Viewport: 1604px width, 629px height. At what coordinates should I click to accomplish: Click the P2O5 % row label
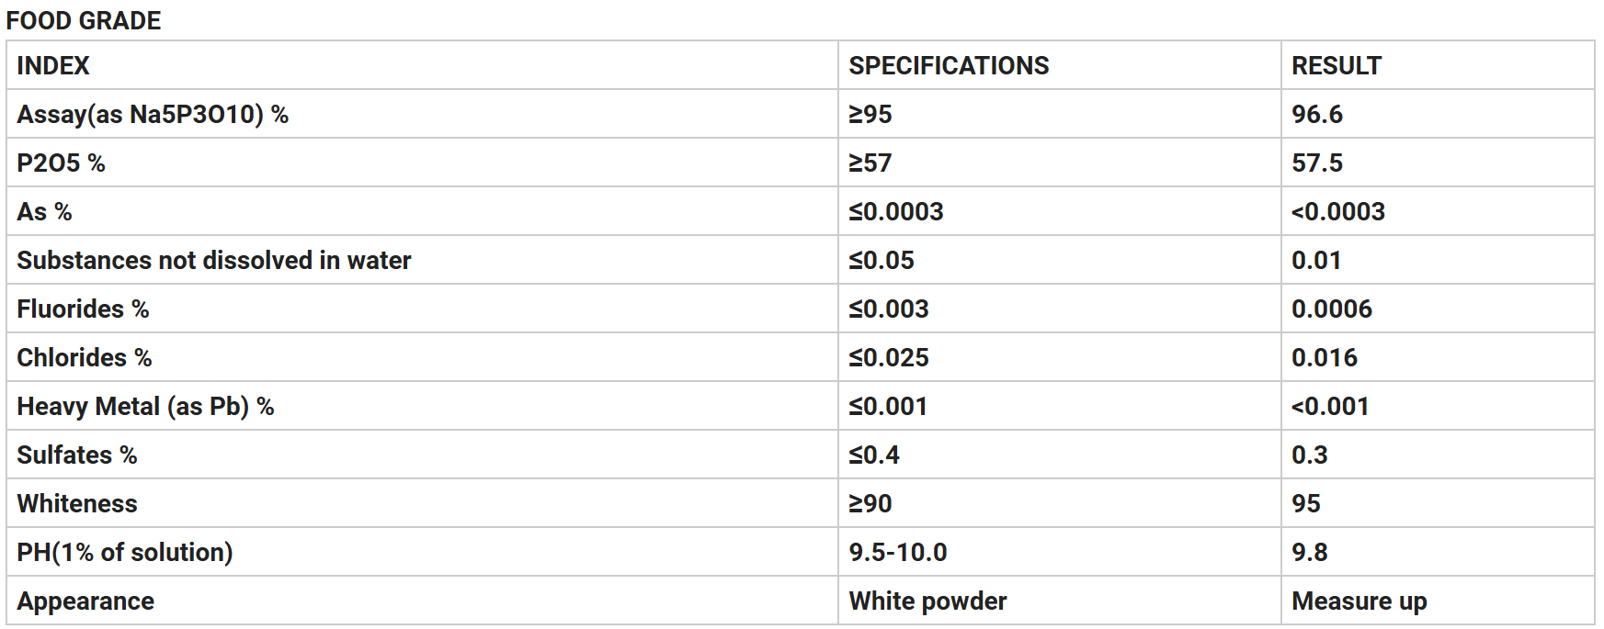coord(61,163)
